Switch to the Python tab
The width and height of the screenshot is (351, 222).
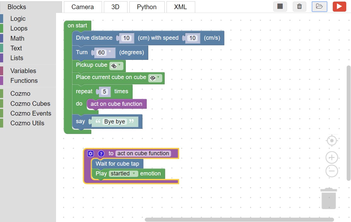click(x=147, y=7)
